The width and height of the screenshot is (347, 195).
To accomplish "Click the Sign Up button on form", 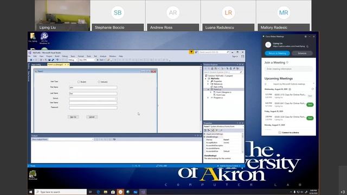I will [x=73, y=117].
